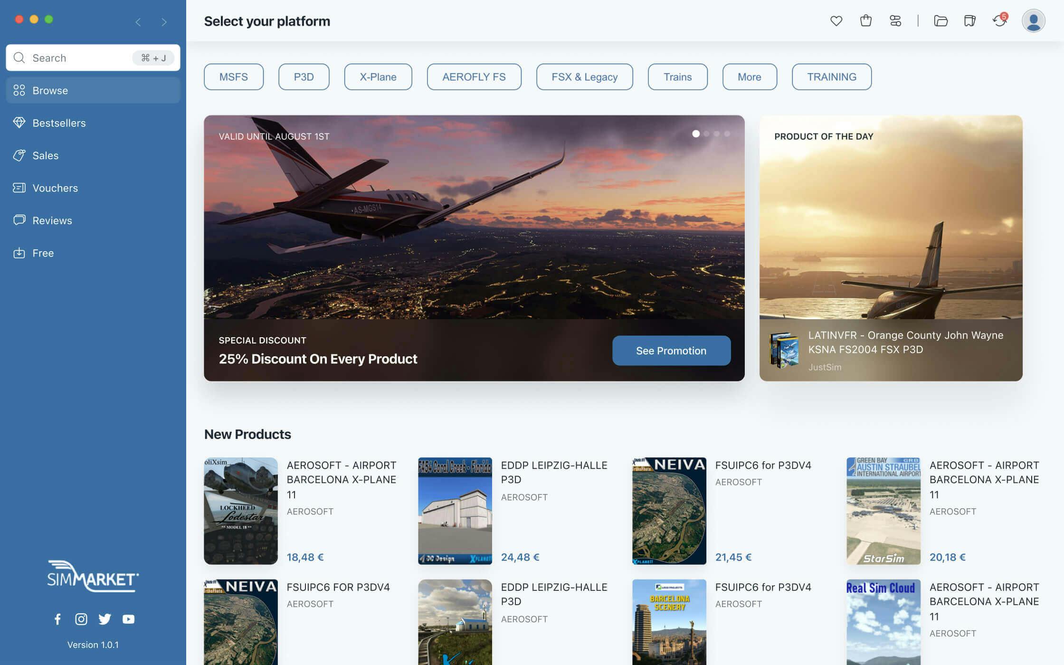Open the Lockheed Lodestar product thumbnail
The height and width of the screenshot is (665, 1064).
[241, 511]
